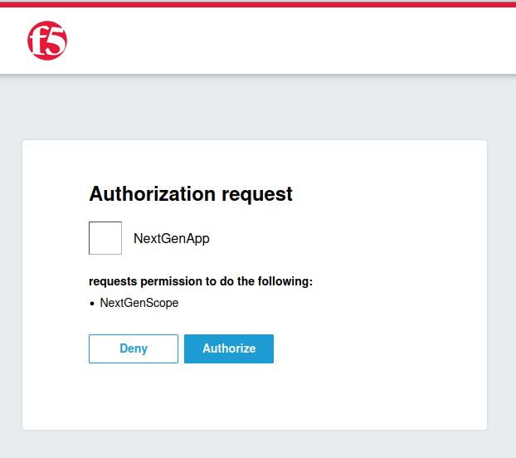Click the "requests permission" bold sentence

tap(201, 281)
